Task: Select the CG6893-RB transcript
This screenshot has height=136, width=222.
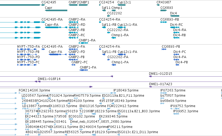Action: [164, 22]
